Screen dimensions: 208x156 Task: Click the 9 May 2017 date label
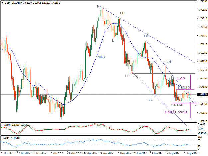(107, 153)
